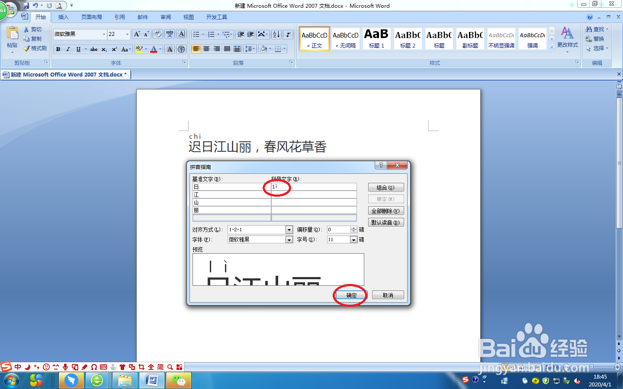Viewport: 623px width, 389px height.
Task: Click the Enclose Characters (带圈字符) icon
Action: tap(181, 49)
